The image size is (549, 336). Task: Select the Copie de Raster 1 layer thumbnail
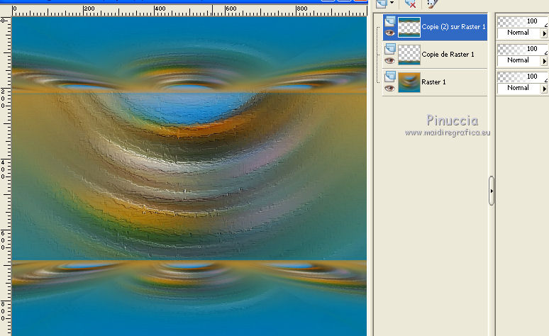[409, 55]
